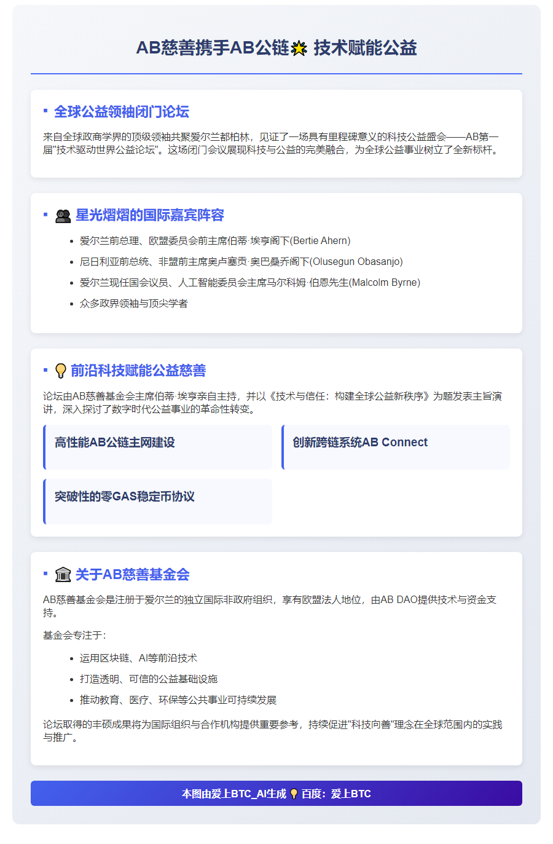553x844 pixels.
Task: Select the list item mentioning Bertie Ahern
Action: [x=215, y=241]
